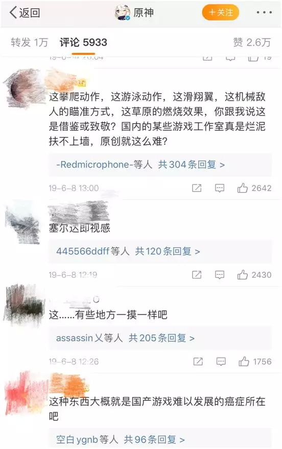282x449 pixels.
Task: Open the three-dot more options menu
Action: point(264,13)
